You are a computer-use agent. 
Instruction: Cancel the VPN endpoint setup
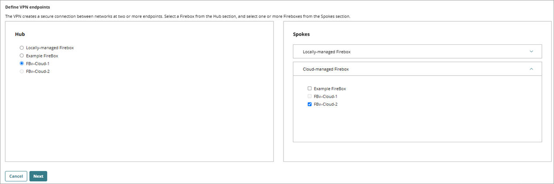[16, 176]
